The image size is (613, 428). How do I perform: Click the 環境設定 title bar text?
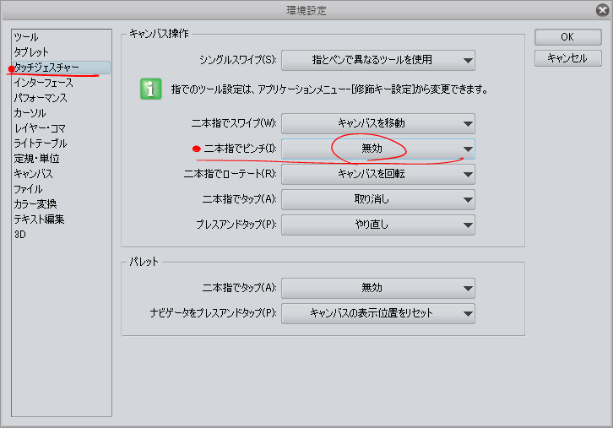pos(306,11)
